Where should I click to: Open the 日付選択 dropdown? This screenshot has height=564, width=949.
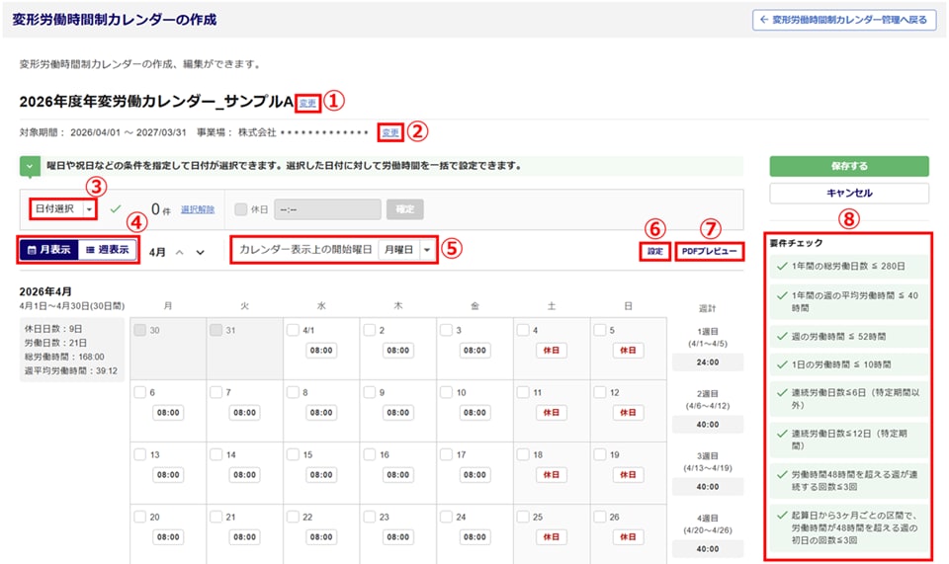coord(61,209)
